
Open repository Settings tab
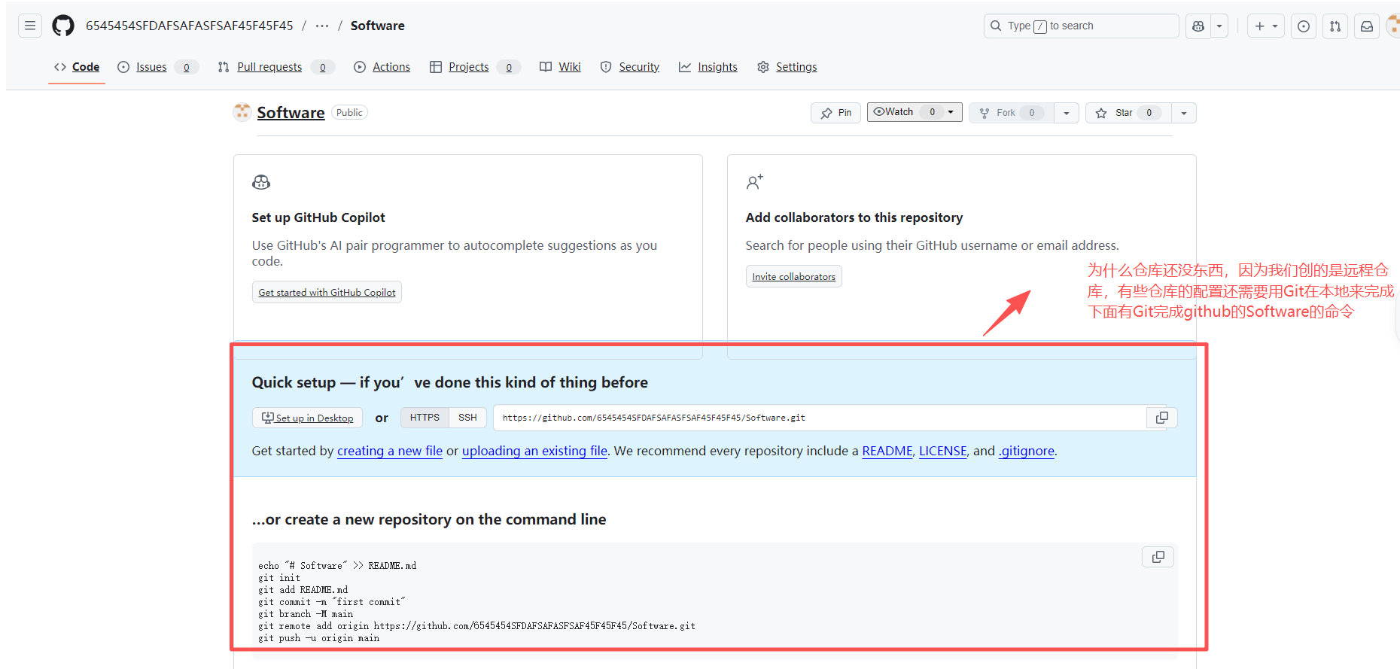pos(787,67)
